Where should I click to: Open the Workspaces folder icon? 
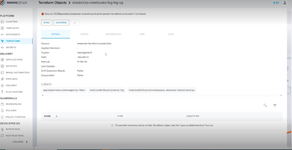pos(2,104)
